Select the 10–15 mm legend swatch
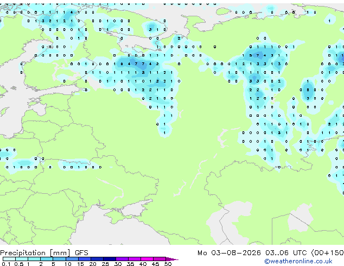 click(72, 259)
